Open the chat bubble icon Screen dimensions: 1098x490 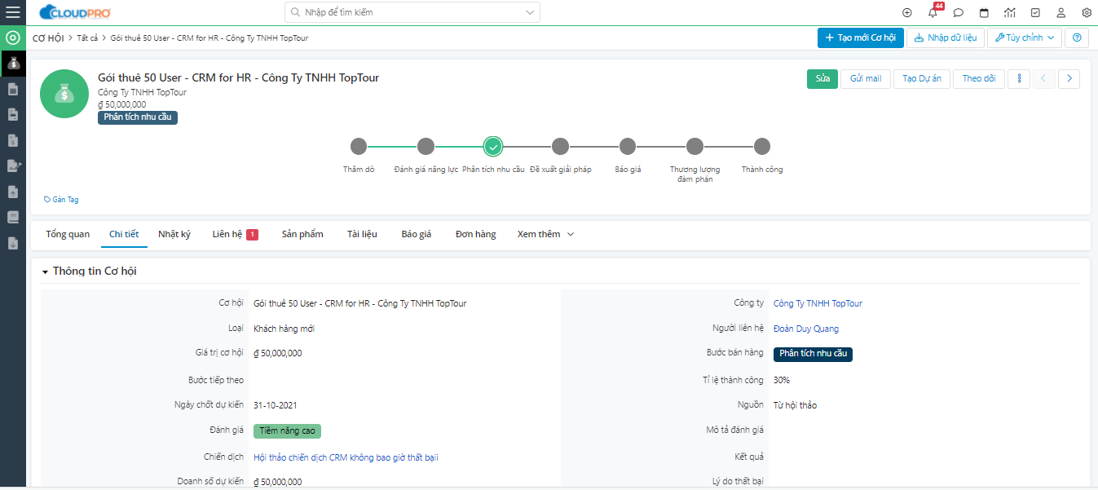(959, 12)
